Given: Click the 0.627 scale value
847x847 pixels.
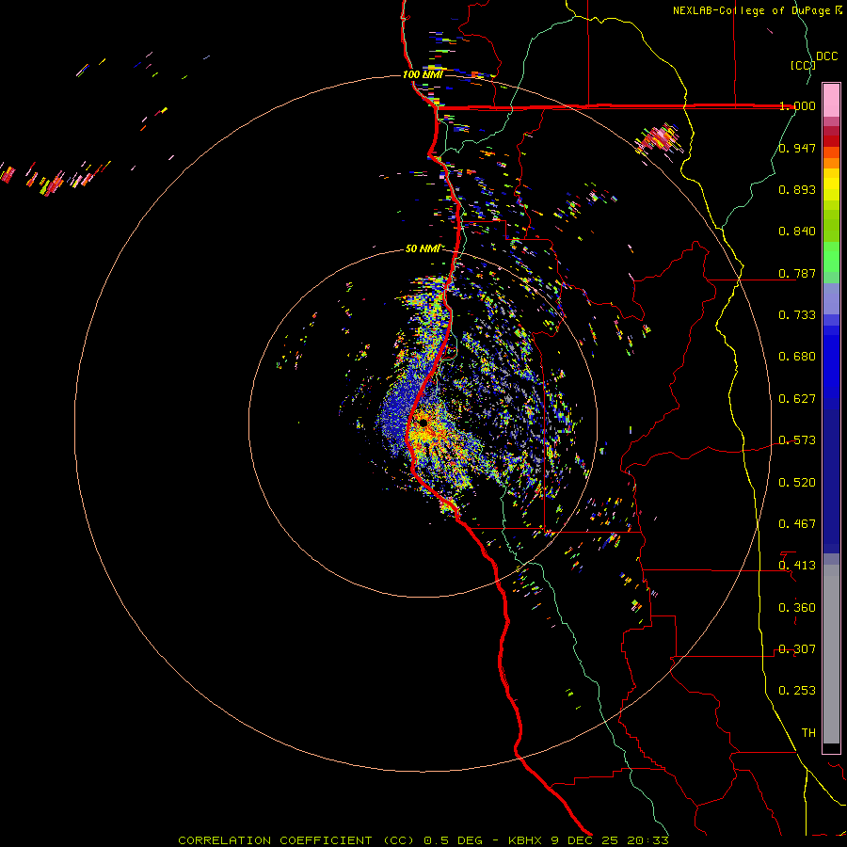Looking at the screenshot, I should [x=797, y=399].
